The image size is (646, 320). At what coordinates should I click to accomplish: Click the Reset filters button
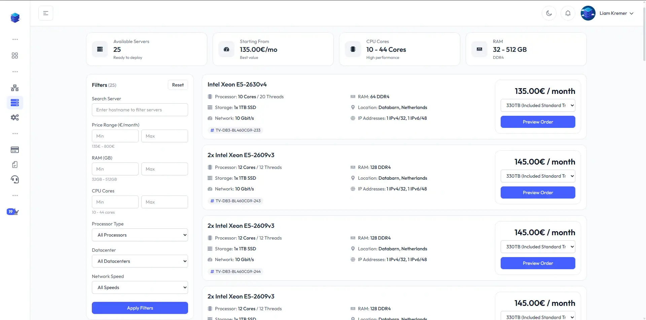178,84
